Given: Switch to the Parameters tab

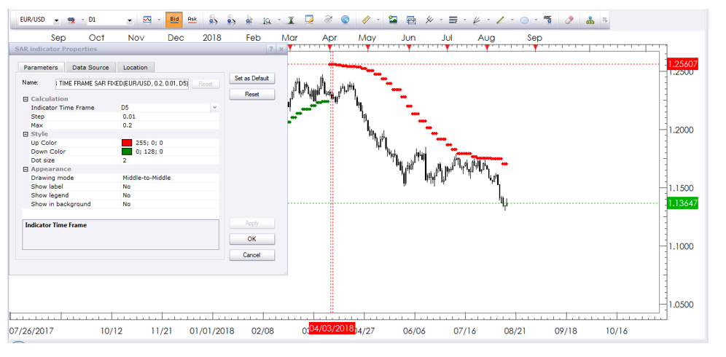Looking at the screenshot, I should click(41, 68).
